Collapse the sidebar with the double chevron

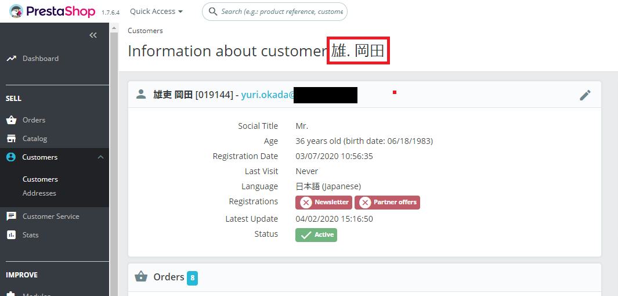pos(93,35)
